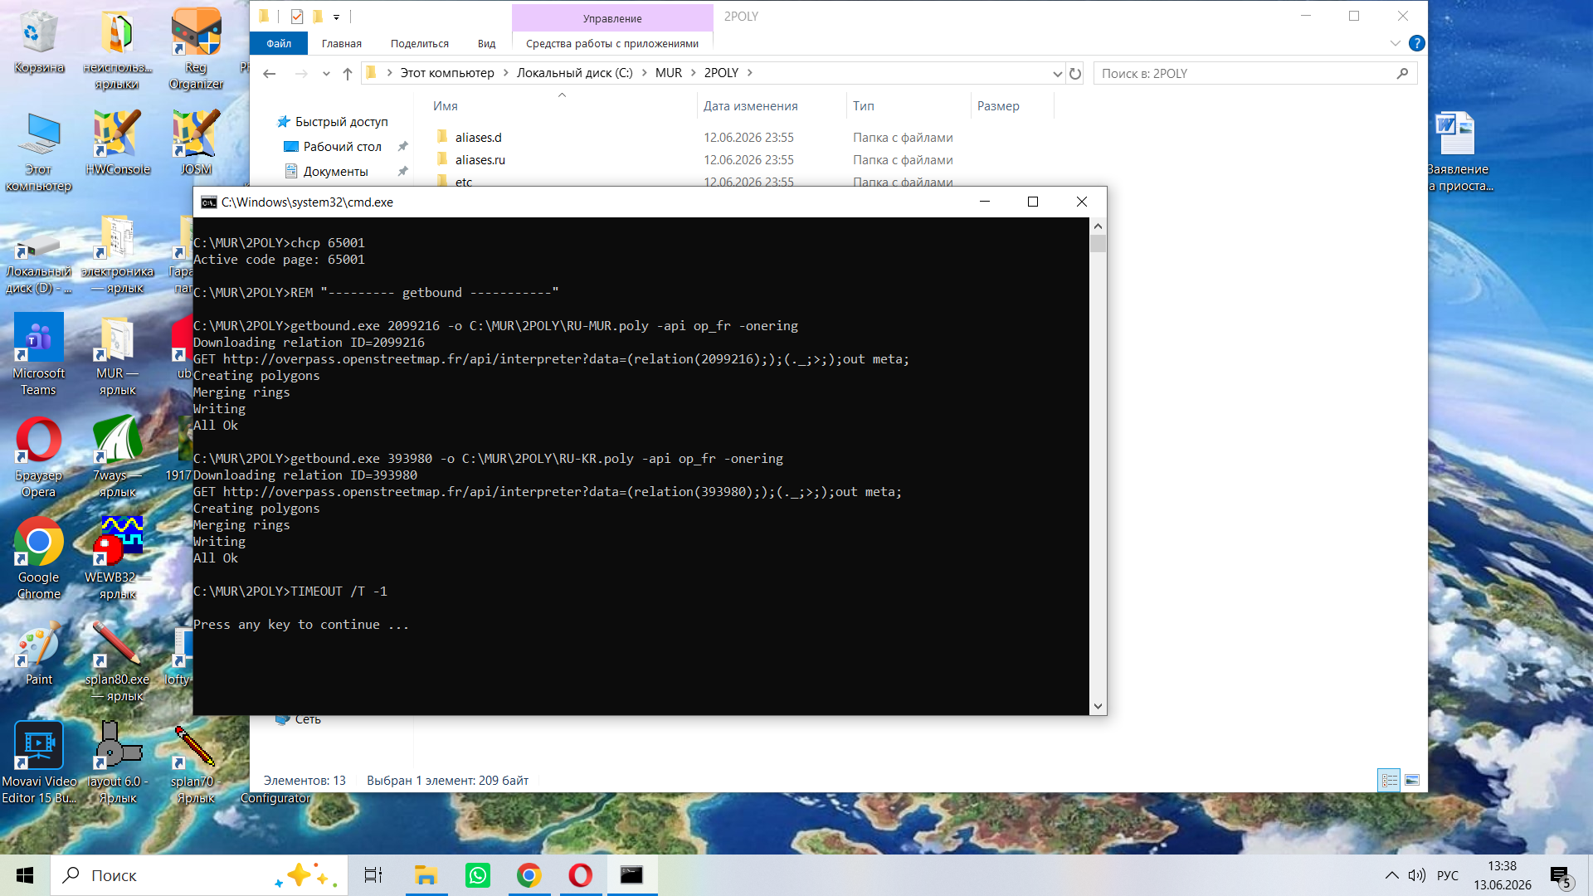Select Рабочий стол in quick access
Image resolution: width=1593 pixels, height=896 pixels.
tap(342, 147)
